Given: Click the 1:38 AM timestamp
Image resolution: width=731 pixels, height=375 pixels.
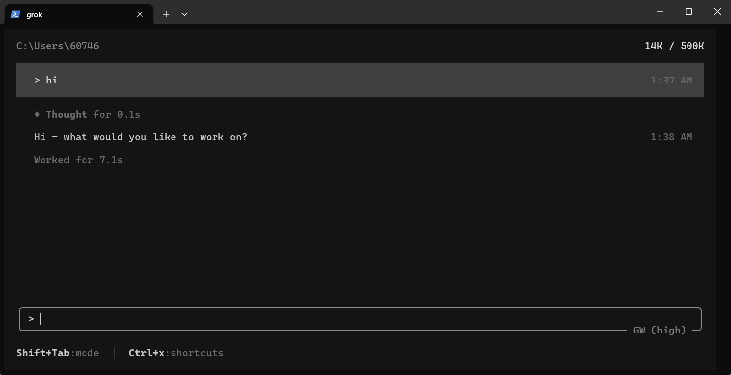Looking at the screenshot, I should click(671, 137).
